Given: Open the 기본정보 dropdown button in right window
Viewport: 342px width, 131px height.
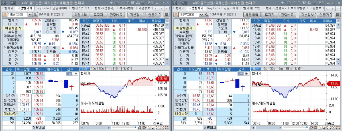Looking at the screenshot, I should [x=307, y=15].
